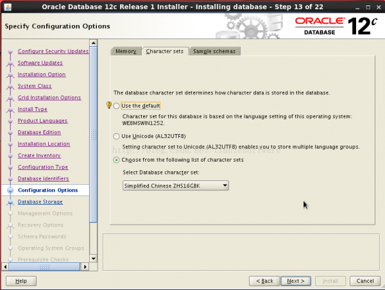Viewport: 385px width, 290px height.
Task: Close the installer window
Action: pos(379,7)
